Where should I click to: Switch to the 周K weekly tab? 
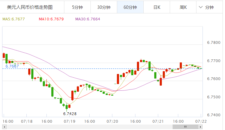(x=183, y=7)
